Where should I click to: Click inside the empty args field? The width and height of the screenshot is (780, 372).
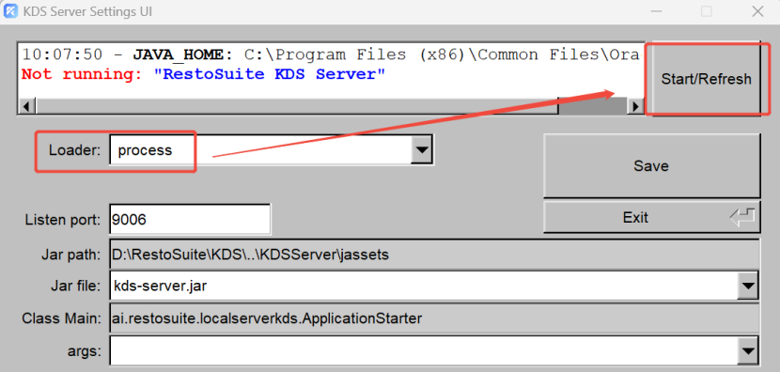(x=424, y=351)
